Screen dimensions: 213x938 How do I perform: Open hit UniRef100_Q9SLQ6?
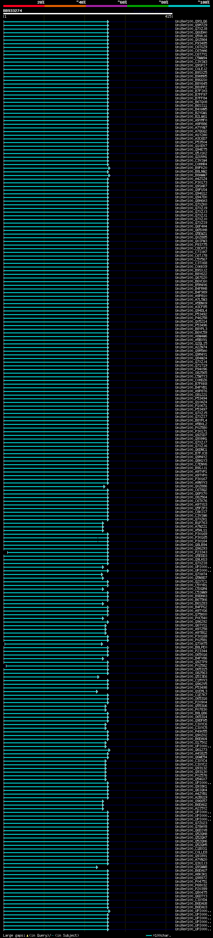pyautogui.click(x=191, y=22)
